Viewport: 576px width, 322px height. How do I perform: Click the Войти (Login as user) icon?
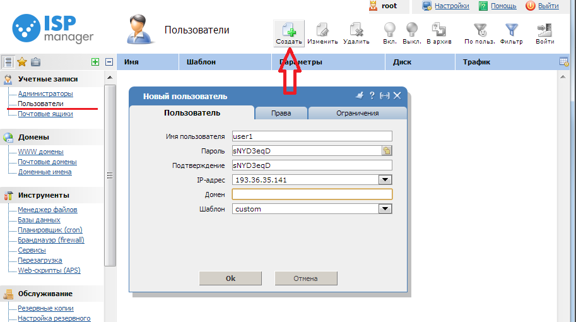pos(544,32)
